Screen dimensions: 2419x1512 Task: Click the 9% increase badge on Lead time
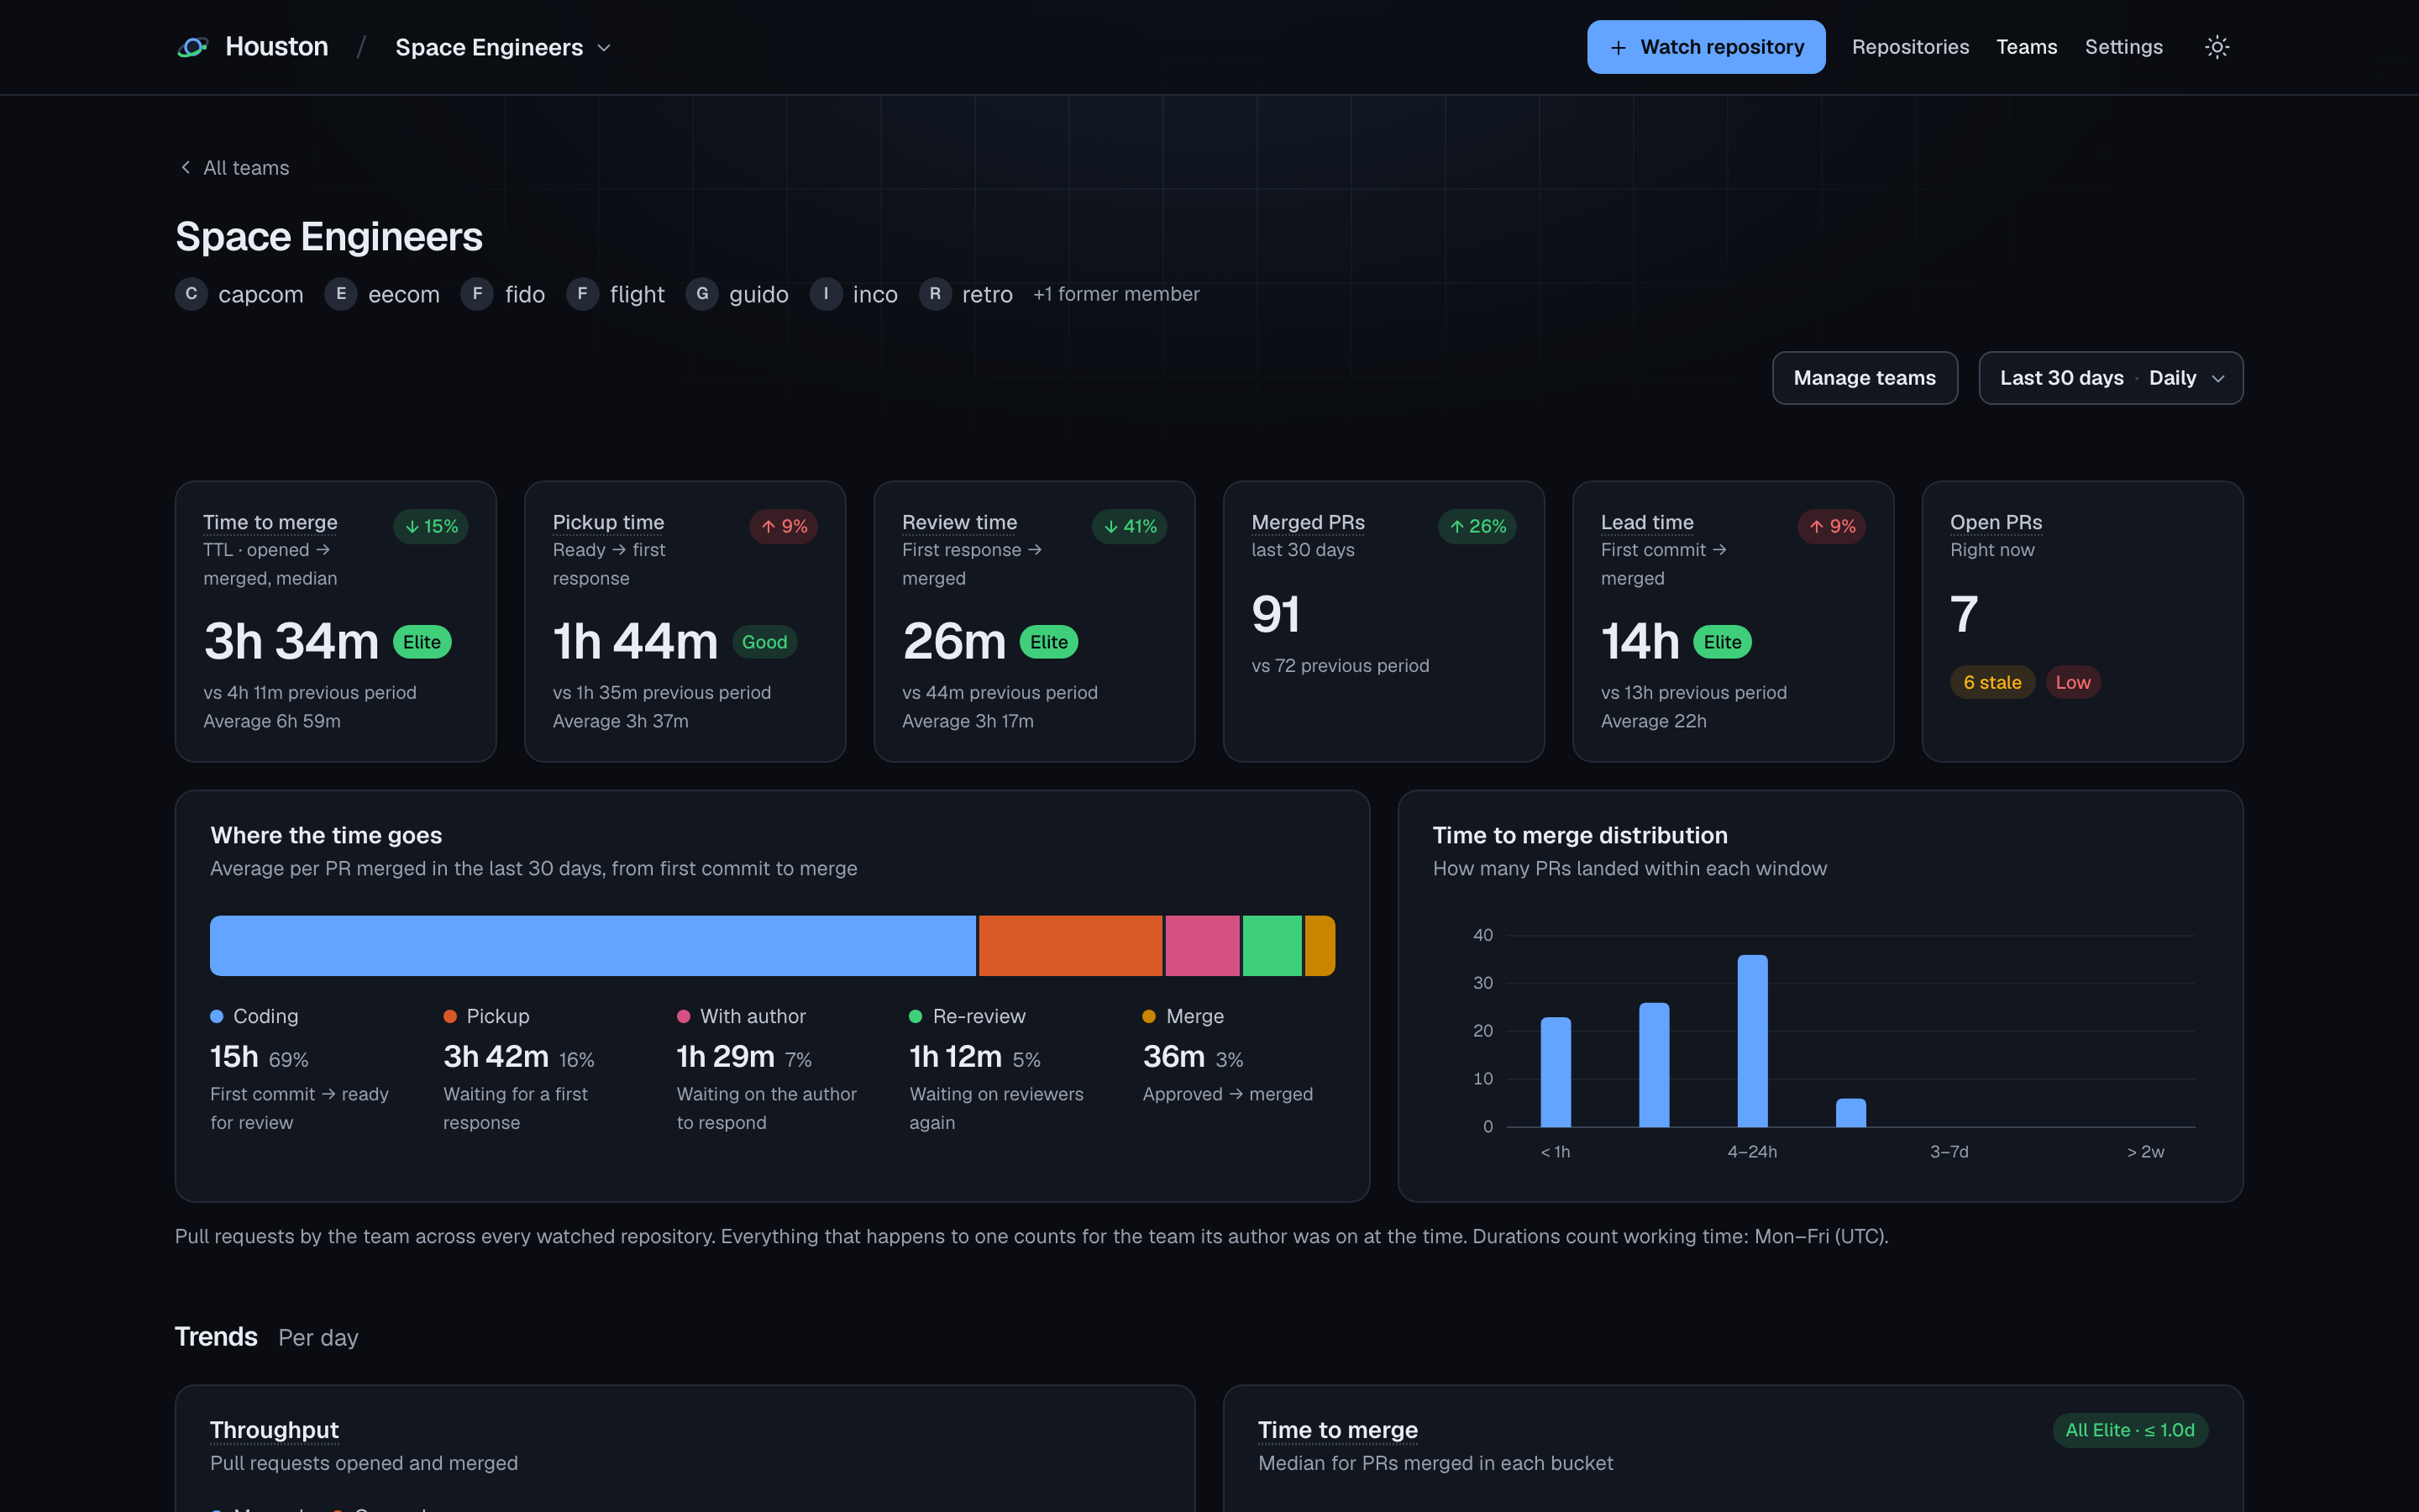pyautogui.click(x=1831, y=527)
